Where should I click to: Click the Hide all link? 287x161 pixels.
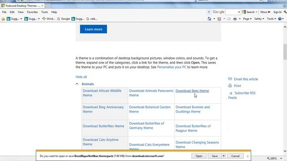[81, 77]
